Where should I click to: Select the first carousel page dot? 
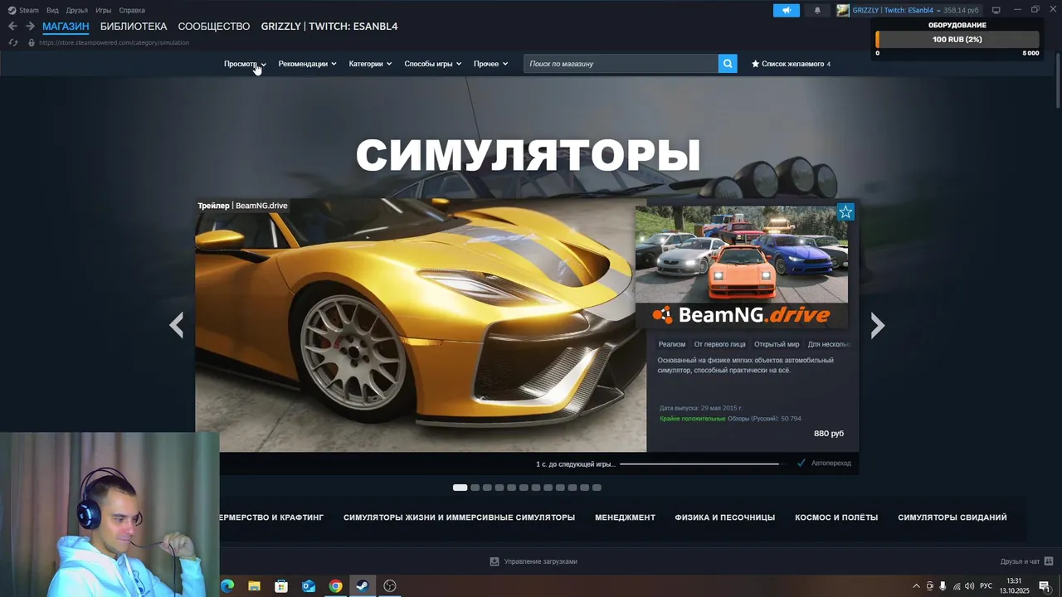pos(460,488)
